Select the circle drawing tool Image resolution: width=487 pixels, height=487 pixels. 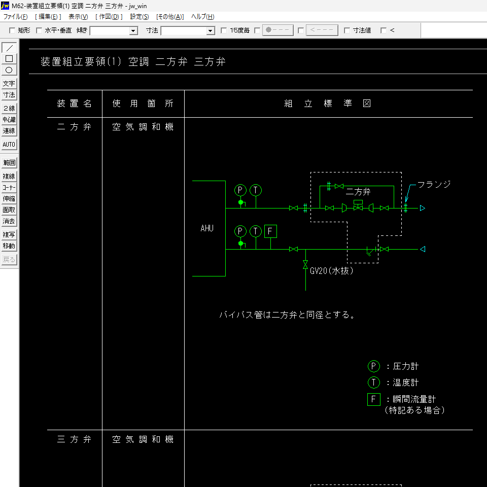click(9, 70)
